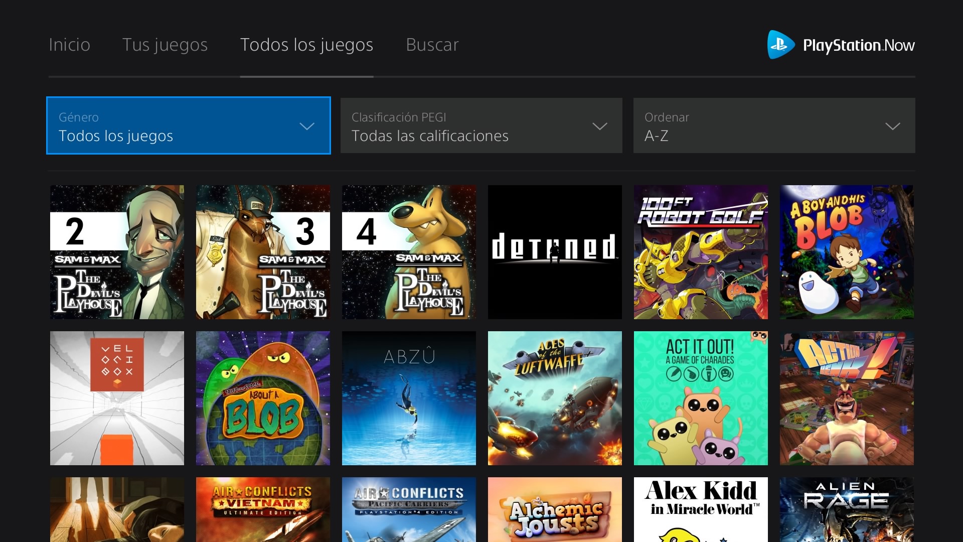Open Alex Kidd in Miracle World
This screenshot has height=542, width=963.
[701, 509]
